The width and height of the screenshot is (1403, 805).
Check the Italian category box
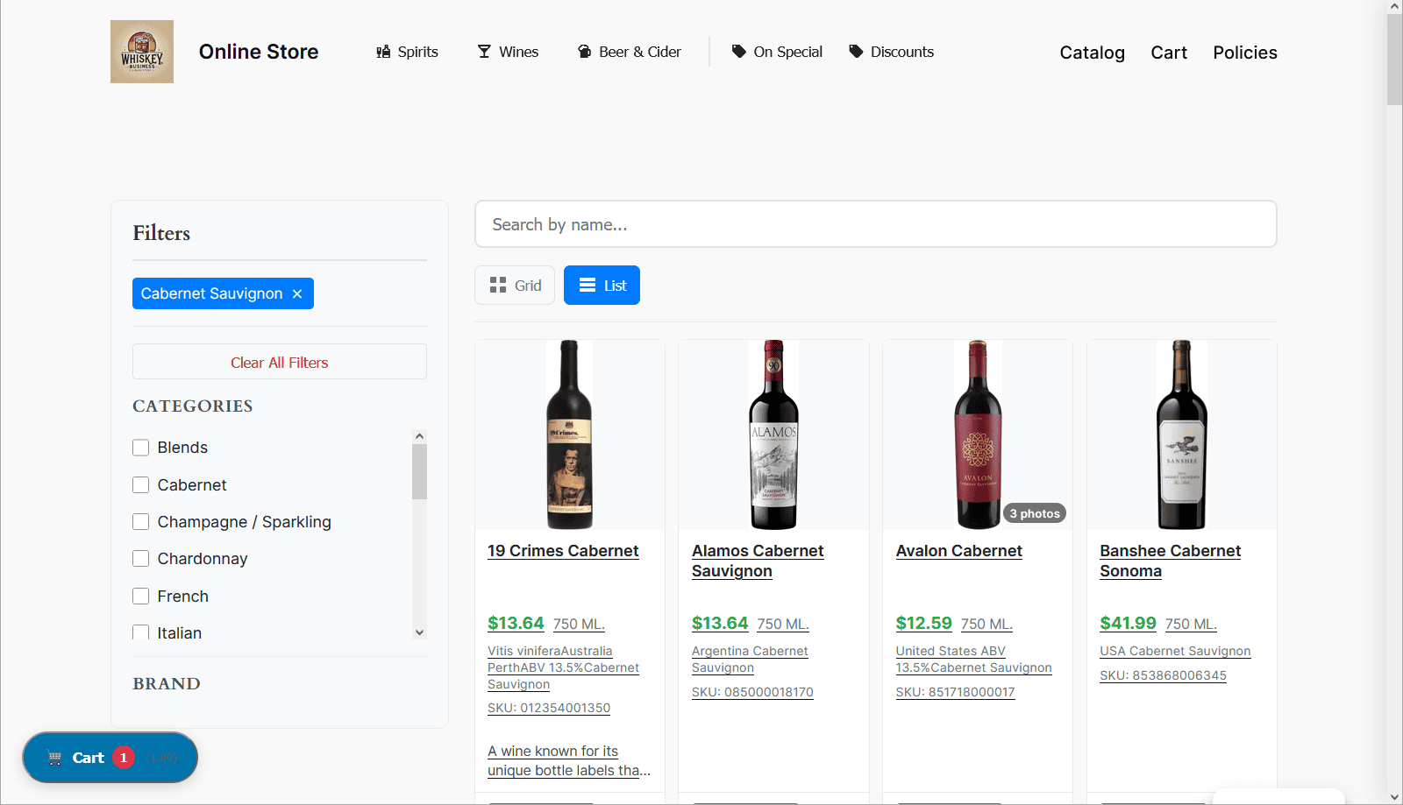pyautogui.click(x=140, y=632)
